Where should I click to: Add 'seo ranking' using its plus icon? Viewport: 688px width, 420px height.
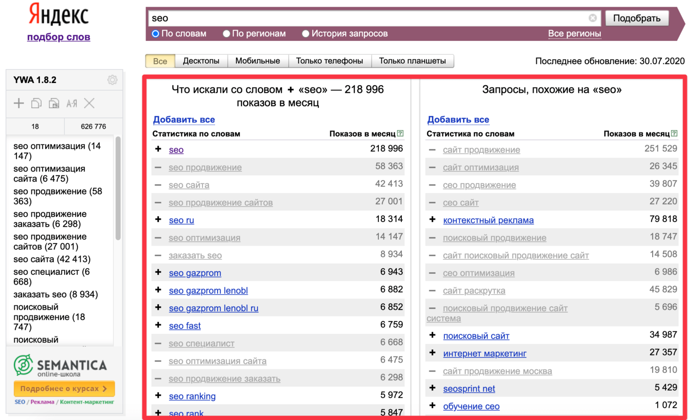[158, 395]
